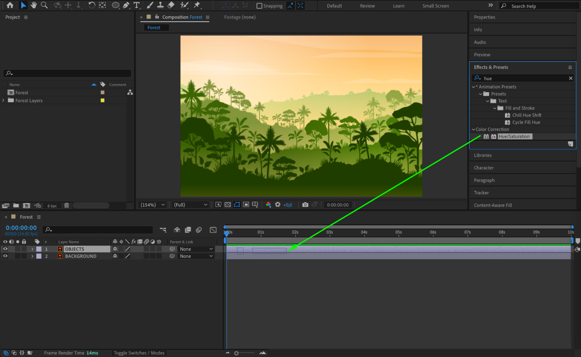Select the Pen tool
The width and height of the screenshot is (581, 357).
126,5
